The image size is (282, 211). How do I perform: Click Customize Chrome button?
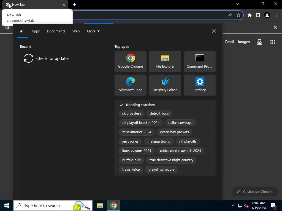[x=255, y=191]
